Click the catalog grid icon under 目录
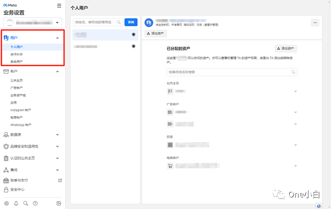Screen dimensions: 331x209 (x=170, y=145)
